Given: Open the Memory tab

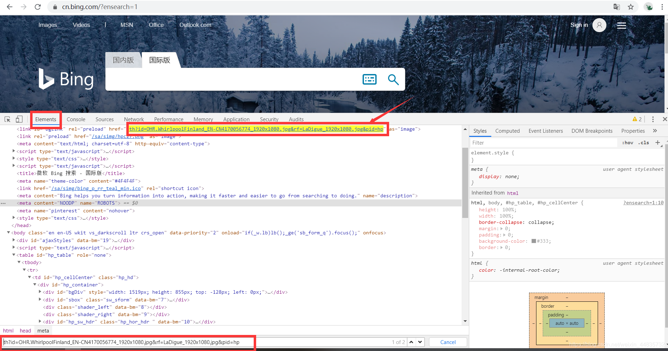Looking at the screenshot, I should tap(203, 119).
